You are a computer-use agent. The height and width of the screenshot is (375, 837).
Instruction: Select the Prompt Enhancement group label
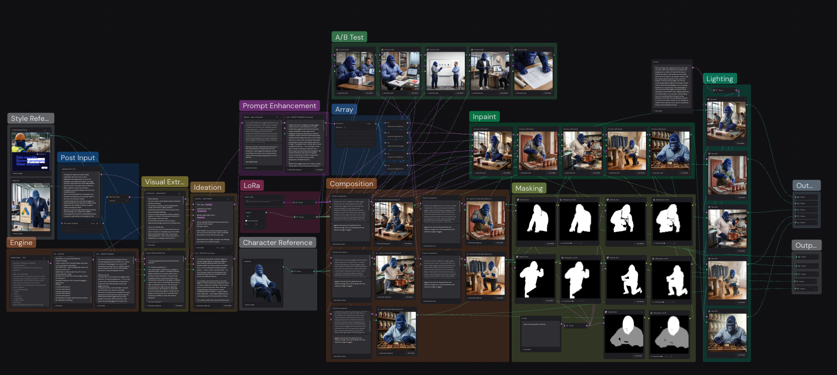tap(279, 105)
